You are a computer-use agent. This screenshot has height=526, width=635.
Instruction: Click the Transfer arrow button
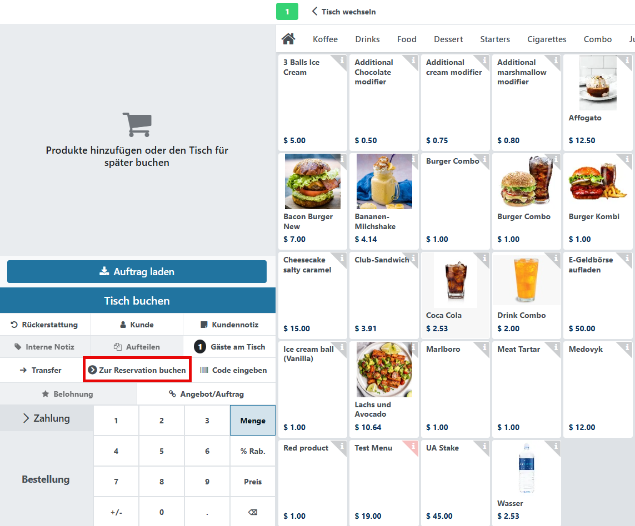tap(41, 370)
